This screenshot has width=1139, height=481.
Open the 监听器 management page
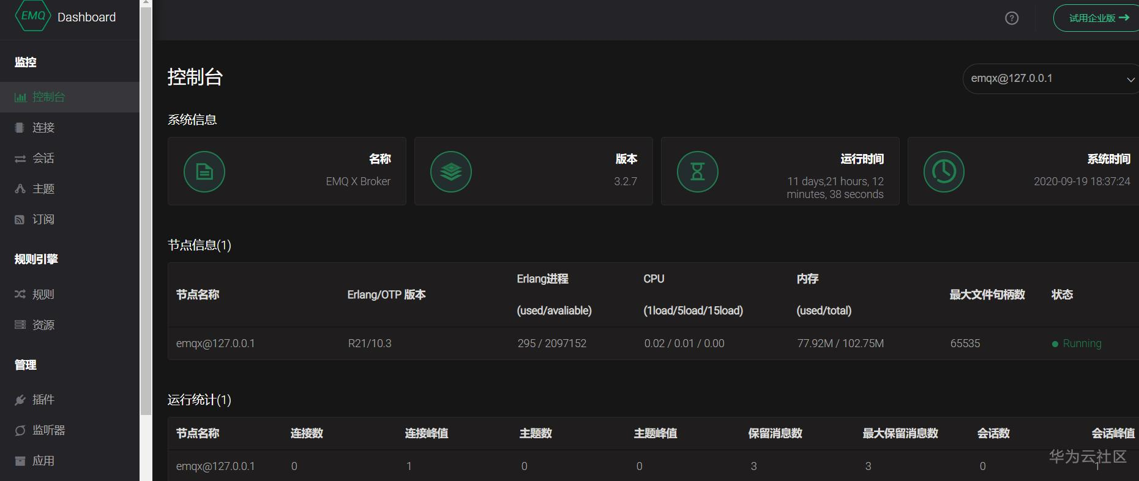[48, 430]
